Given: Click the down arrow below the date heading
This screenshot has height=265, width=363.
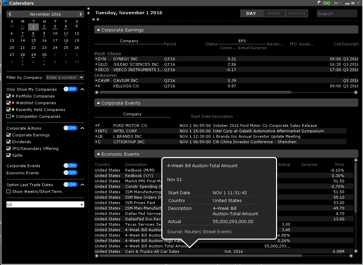Looking at the screenshot, I should 98,19.
